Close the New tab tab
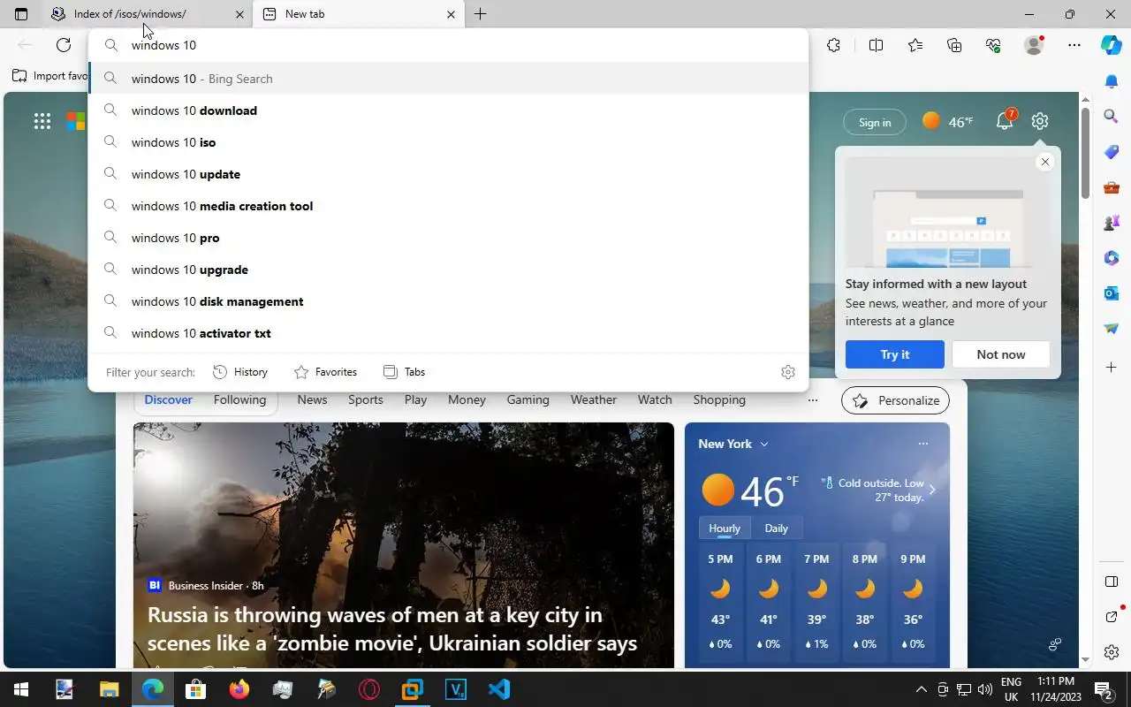This screenshot has width=1131, height=707. [451, 14]
